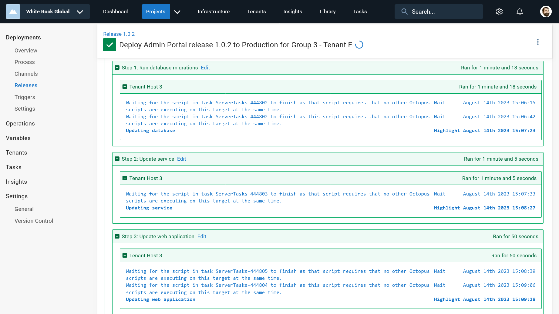Open the settings gear icon
Viewport: 559px width, 314px height.
point(499,12)
